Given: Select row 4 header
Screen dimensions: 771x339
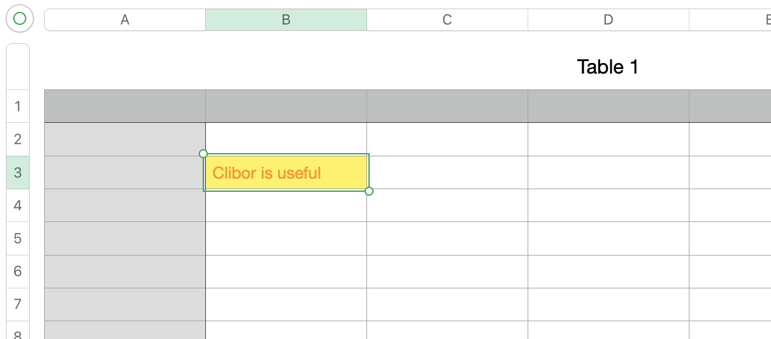Looking at the screenshot, I should pos(18,206).
